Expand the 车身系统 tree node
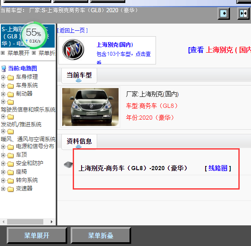This screenshot has height=246, width=251. [3, 86]
